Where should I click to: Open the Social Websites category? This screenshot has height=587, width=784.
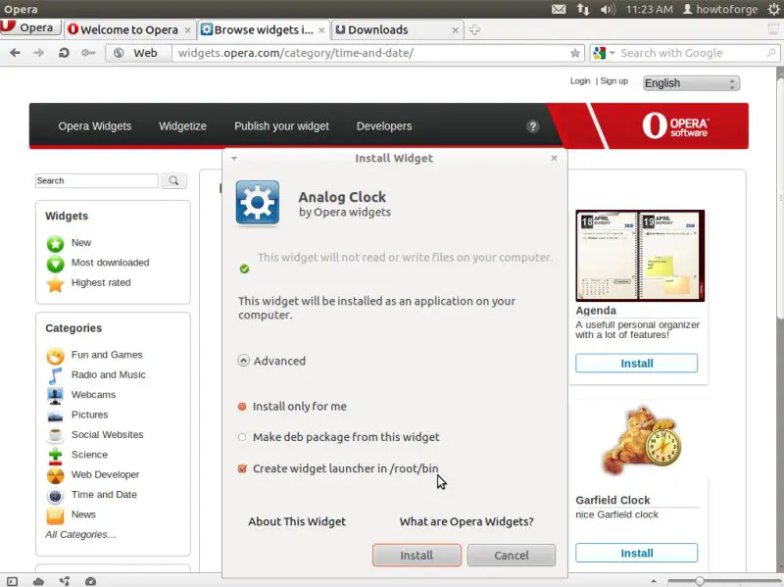pos(107,434)
